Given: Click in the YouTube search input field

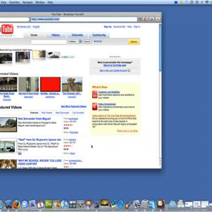Looking at the screenshot, I should point(49,42).
